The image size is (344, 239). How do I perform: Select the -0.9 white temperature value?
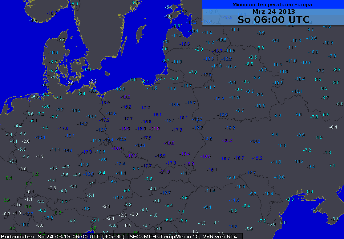(6, 214)
